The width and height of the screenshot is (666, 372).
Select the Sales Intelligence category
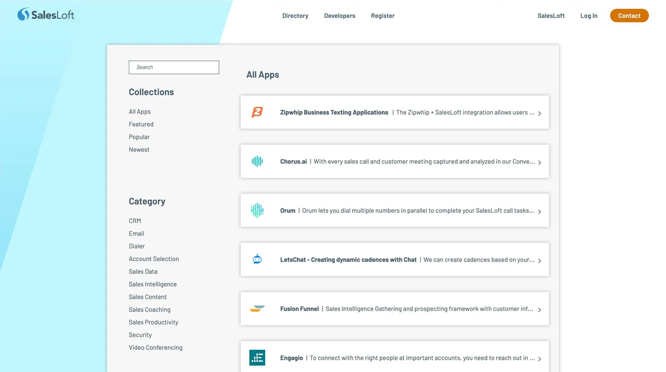click(153, 284)
